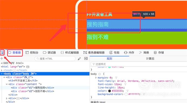Select the 规则 rules tab
Image resolution: width=187 pixels, height=103 pixels.
109,59
